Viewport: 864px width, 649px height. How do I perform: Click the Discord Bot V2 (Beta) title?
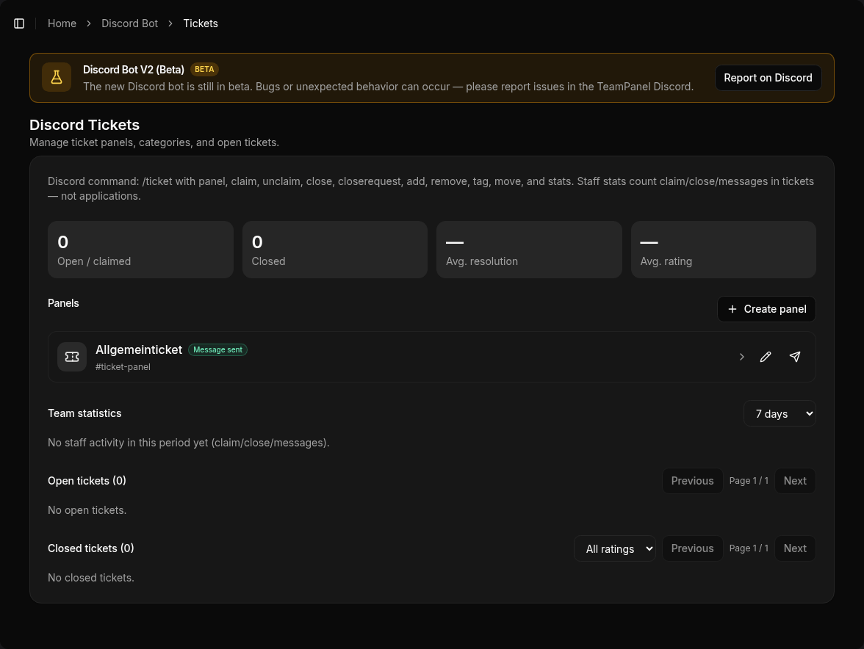pyautogui.click(x=134, y=69)
